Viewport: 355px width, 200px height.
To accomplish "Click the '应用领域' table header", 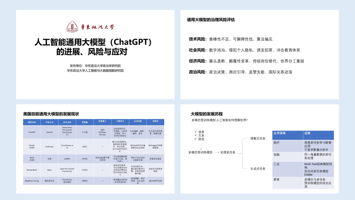I will pyautogui.click(x=288, y=135).
